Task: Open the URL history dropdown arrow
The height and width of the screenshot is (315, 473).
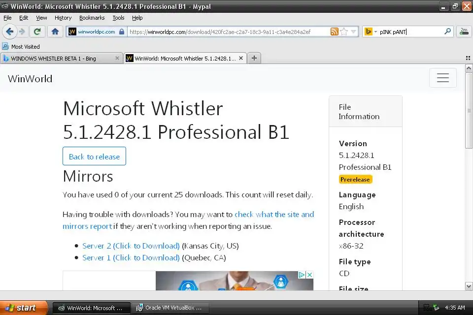Action: (x=354, y=31)
